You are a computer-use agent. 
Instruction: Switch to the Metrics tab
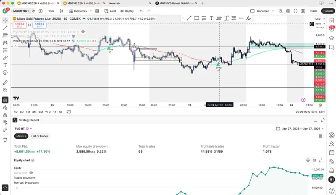[21, 136]
